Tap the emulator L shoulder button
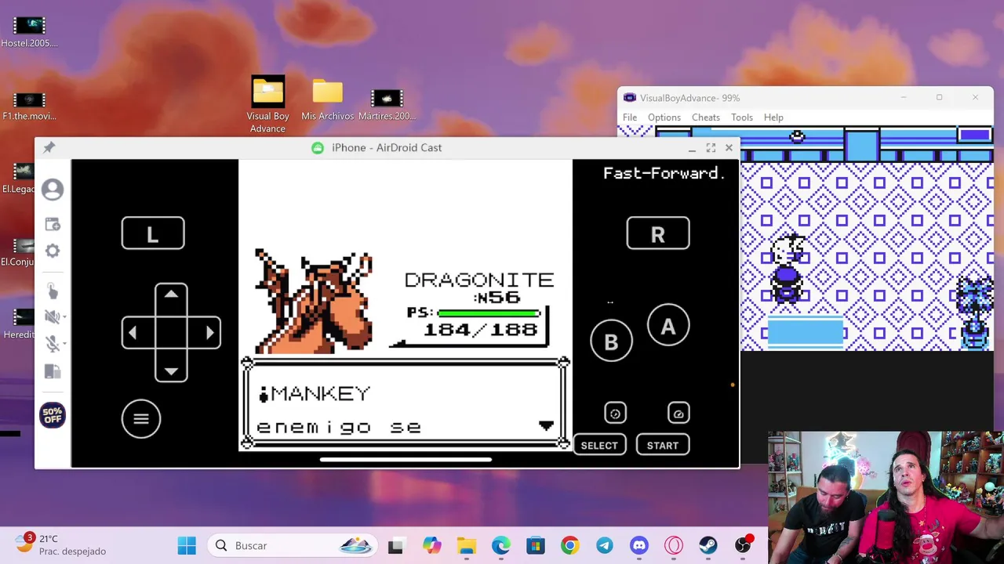The height and width of the screenshot is (564, 1004). [153, 233]
